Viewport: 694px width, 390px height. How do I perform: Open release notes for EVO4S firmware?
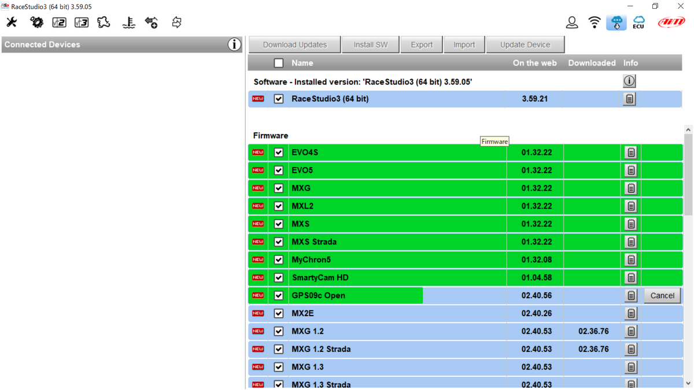point(631,153)
